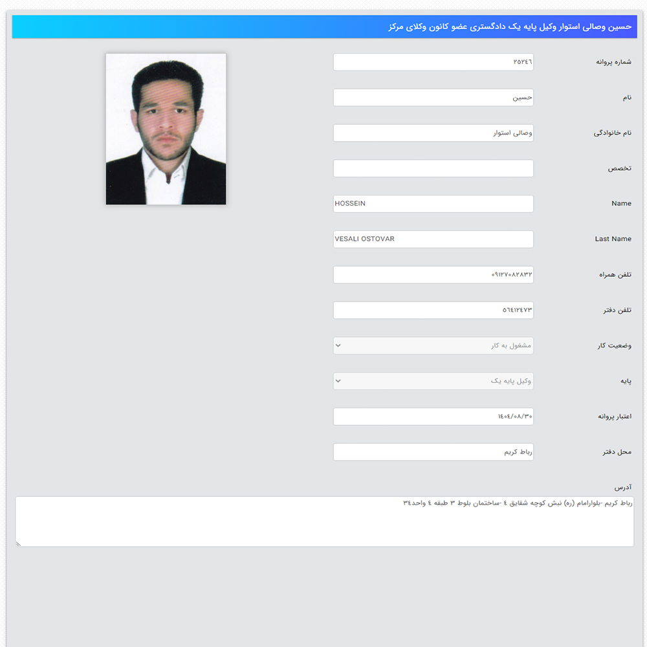647x647 pixels.
Task: Click the تخصص label
Action: point(619,168)
